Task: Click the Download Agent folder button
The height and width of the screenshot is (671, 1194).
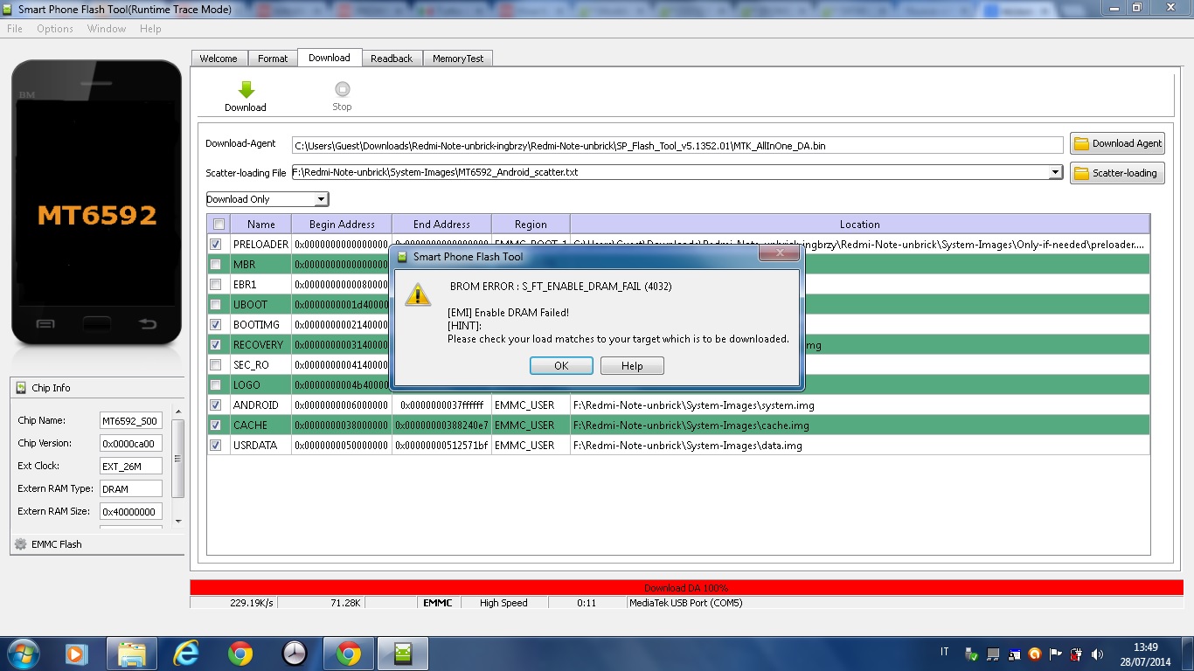Action: pyautogui.click(x=1117, y=143)
